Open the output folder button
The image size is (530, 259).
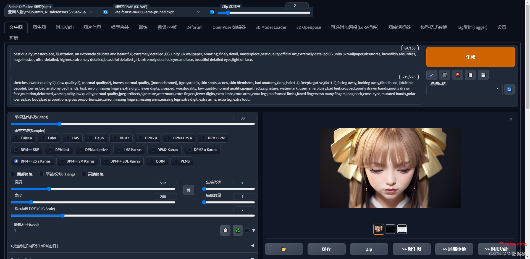(284, 249)
